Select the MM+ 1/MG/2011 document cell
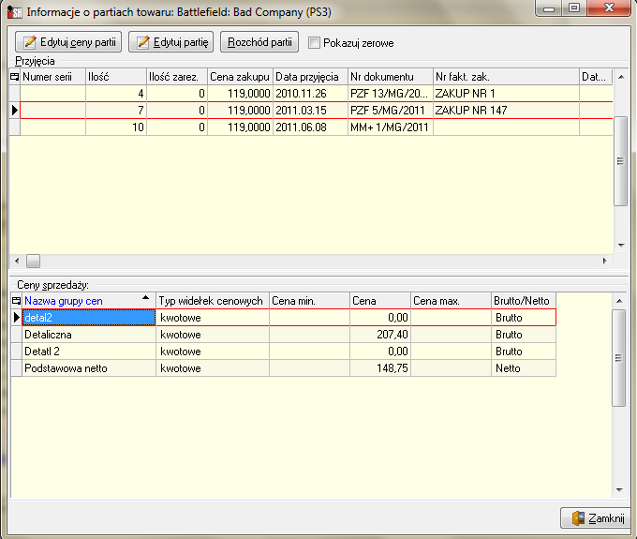637x539 pixels. click(391, 127)
